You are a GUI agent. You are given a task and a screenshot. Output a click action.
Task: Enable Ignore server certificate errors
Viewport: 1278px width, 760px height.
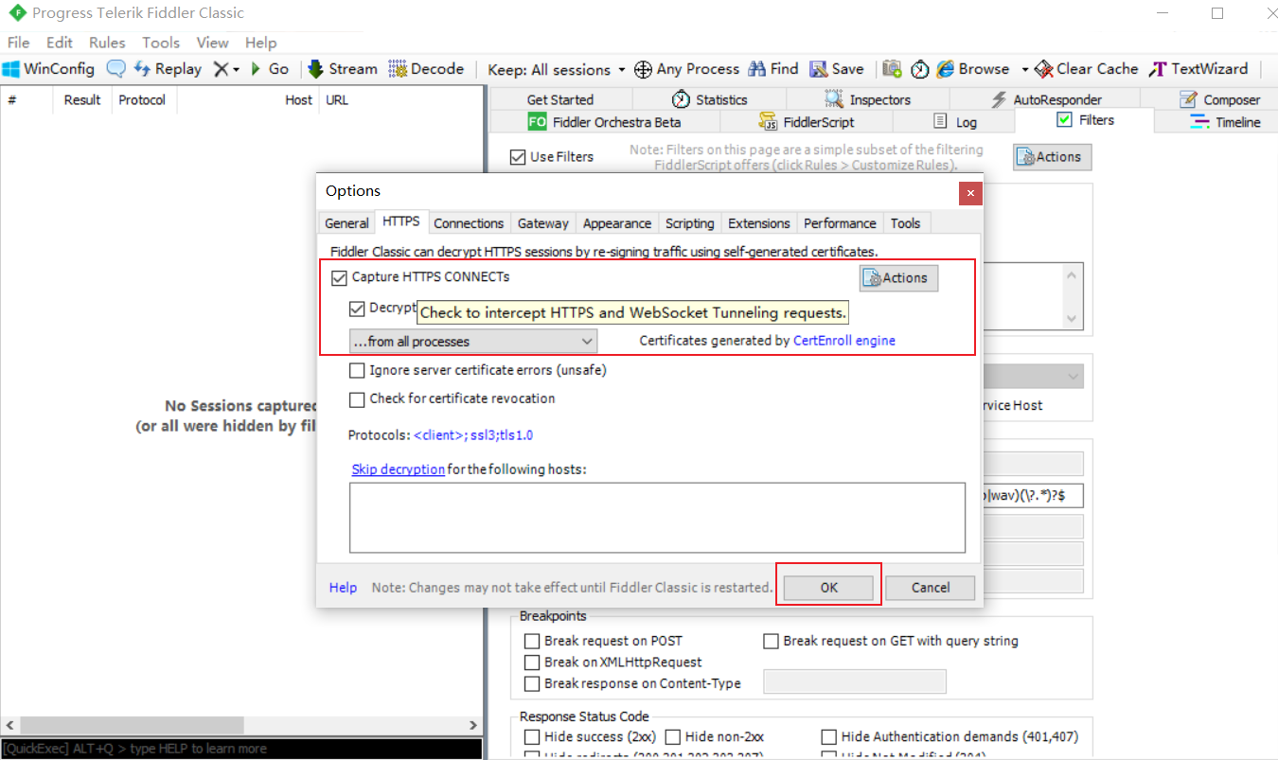[357, 371]
